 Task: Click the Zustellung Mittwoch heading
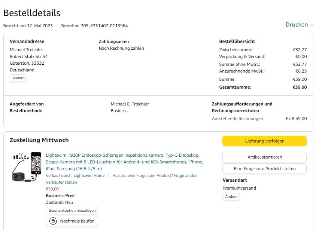coord(39,140)
